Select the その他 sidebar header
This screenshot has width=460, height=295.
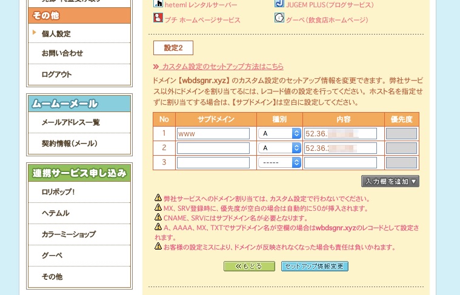tap(79, 15)
